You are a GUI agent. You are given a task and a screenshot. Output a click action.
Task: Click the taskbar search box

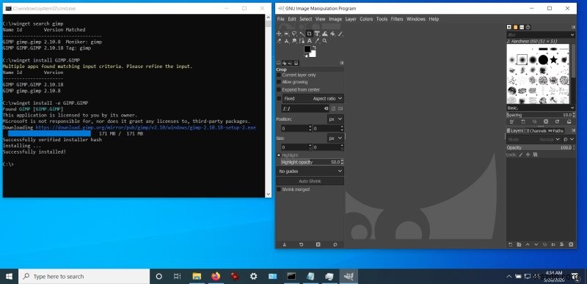[x=84, y=277]
